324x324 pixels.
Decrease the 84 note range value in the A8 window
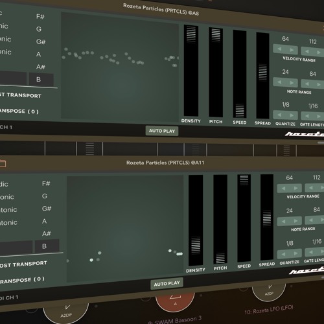click(x=307, y=84)
